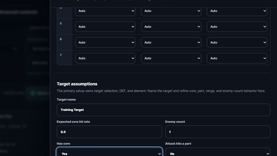Click the row number 7 label
Screen dimensions: 277x156
click(x=61, y=55)
